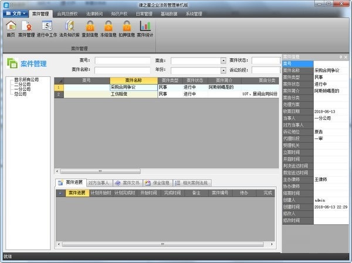352x263 pixels.
Task: Sort by the 案件简介 column header
Action: [225, 80]
